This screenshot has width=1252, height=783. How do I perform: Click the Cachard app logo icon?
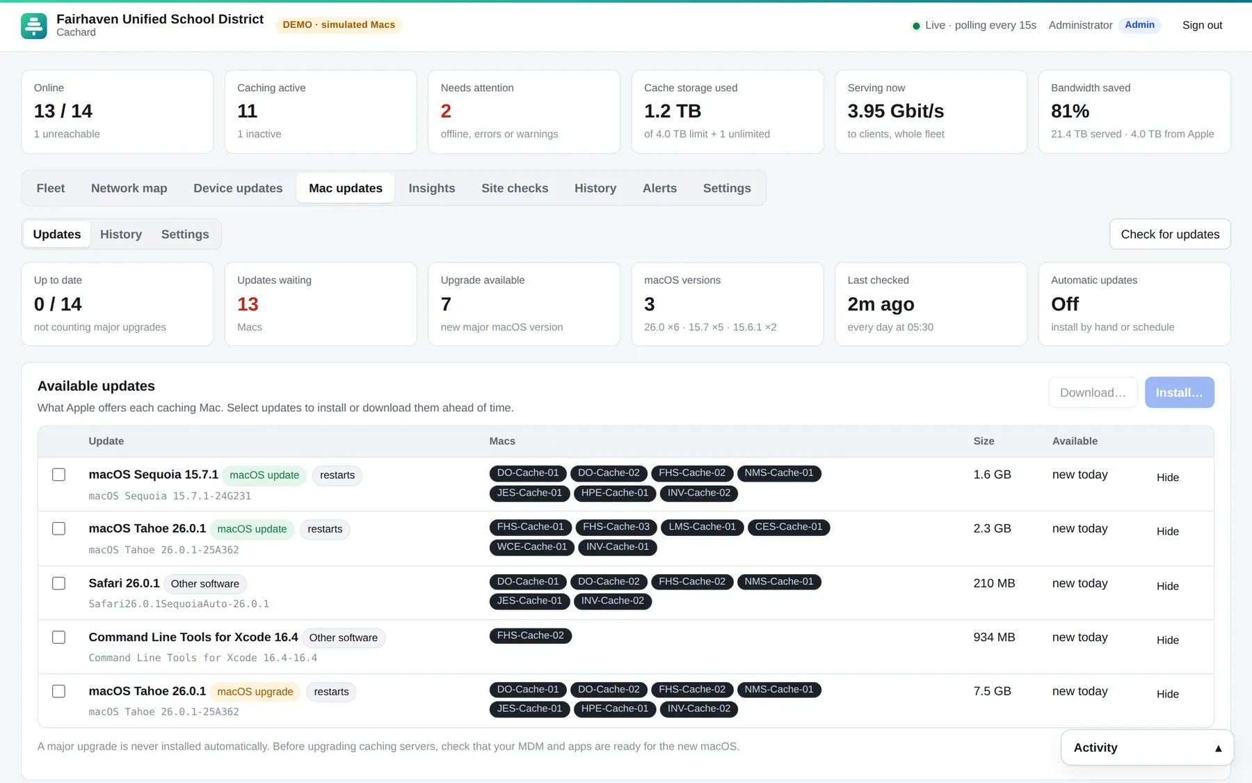[34, 26]
